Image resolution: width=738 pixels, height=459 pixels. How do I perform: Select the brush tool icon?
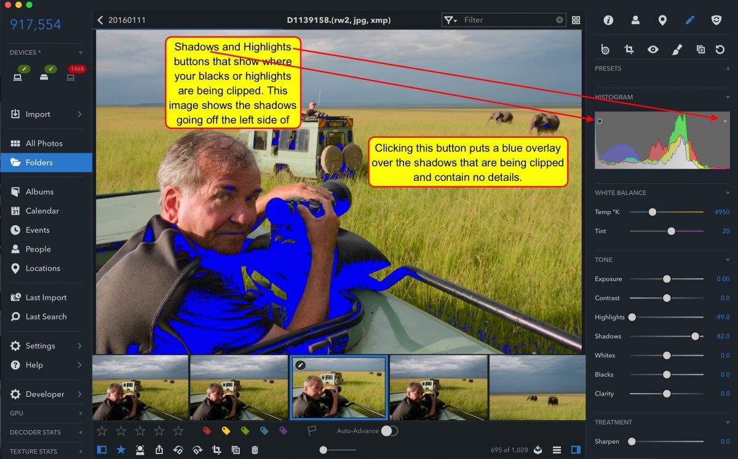point(676,49)
